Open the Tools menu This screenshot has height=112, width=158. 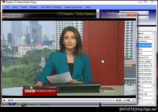pyautogui.click(x=24, y=7)
